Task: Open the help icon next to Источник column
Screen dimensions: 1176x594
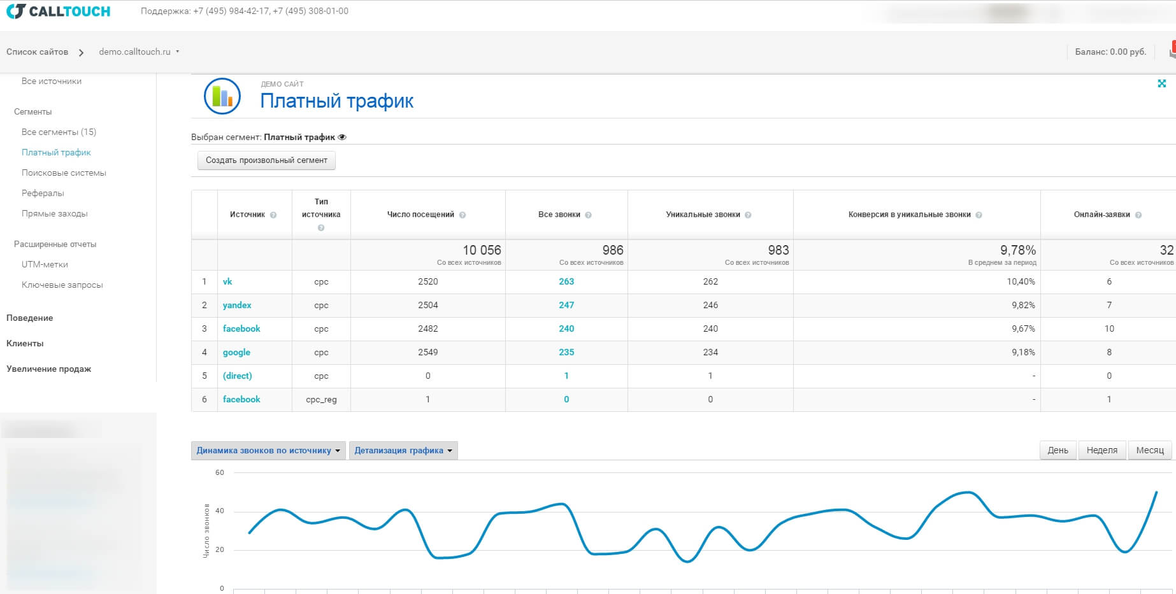Action: (273, 215)
